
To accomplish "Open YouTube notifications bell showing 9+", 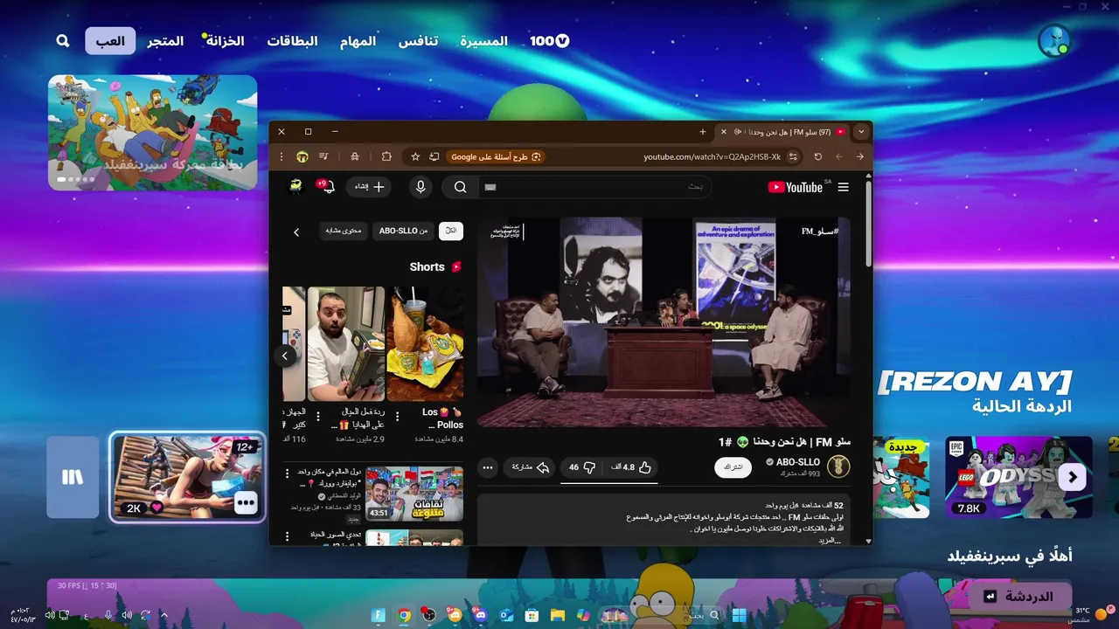I will (x=328, y=187).
